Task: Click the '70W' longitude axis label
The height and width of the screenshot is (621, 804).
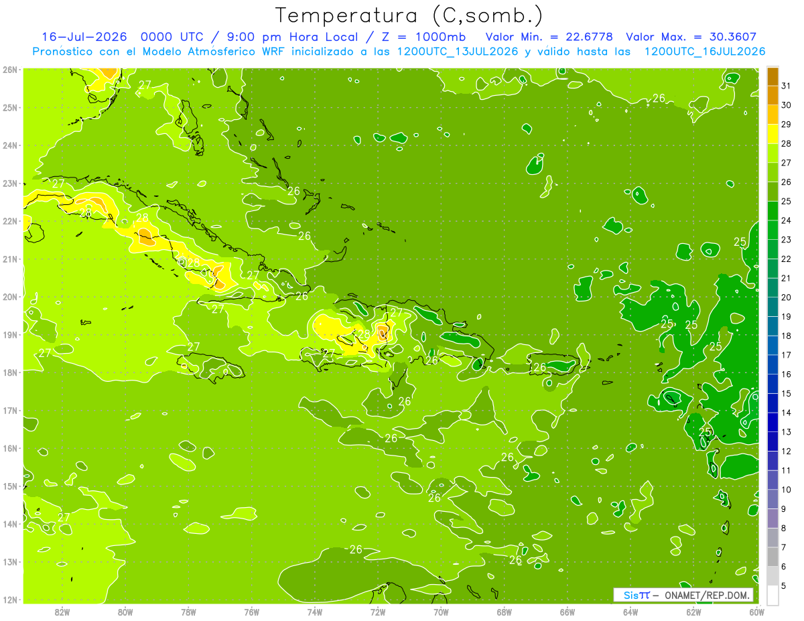Action: click(x=441, y=612)
